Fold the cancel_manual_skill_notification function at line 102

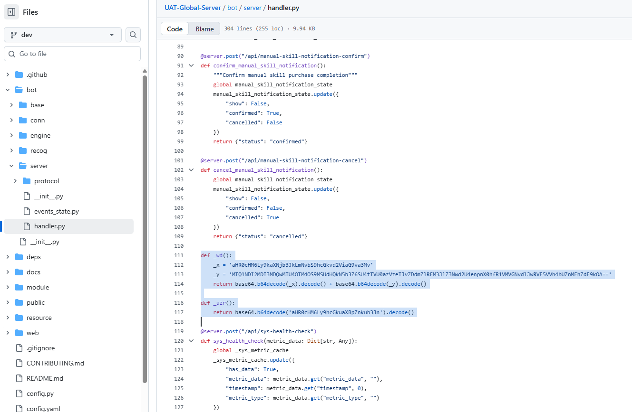(x=191, y=170)
